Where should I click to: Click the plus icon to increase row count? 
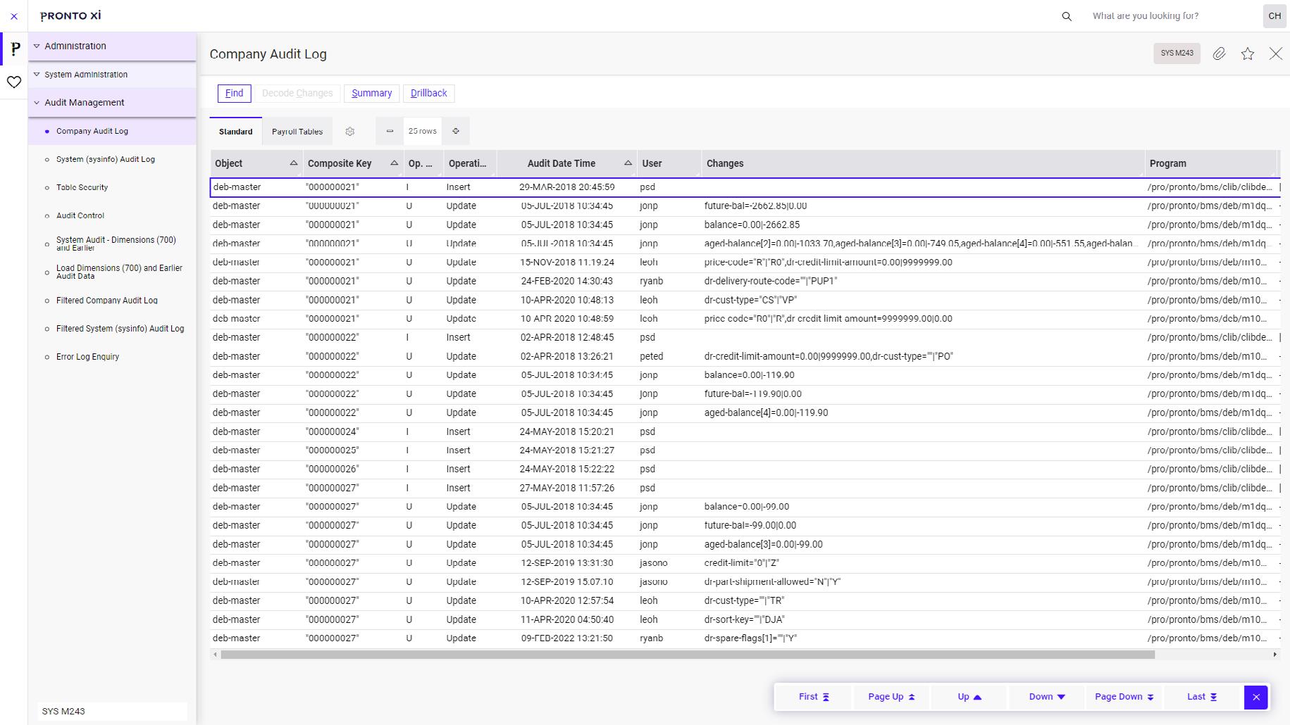pyautogui.click(x=456, y=131)
